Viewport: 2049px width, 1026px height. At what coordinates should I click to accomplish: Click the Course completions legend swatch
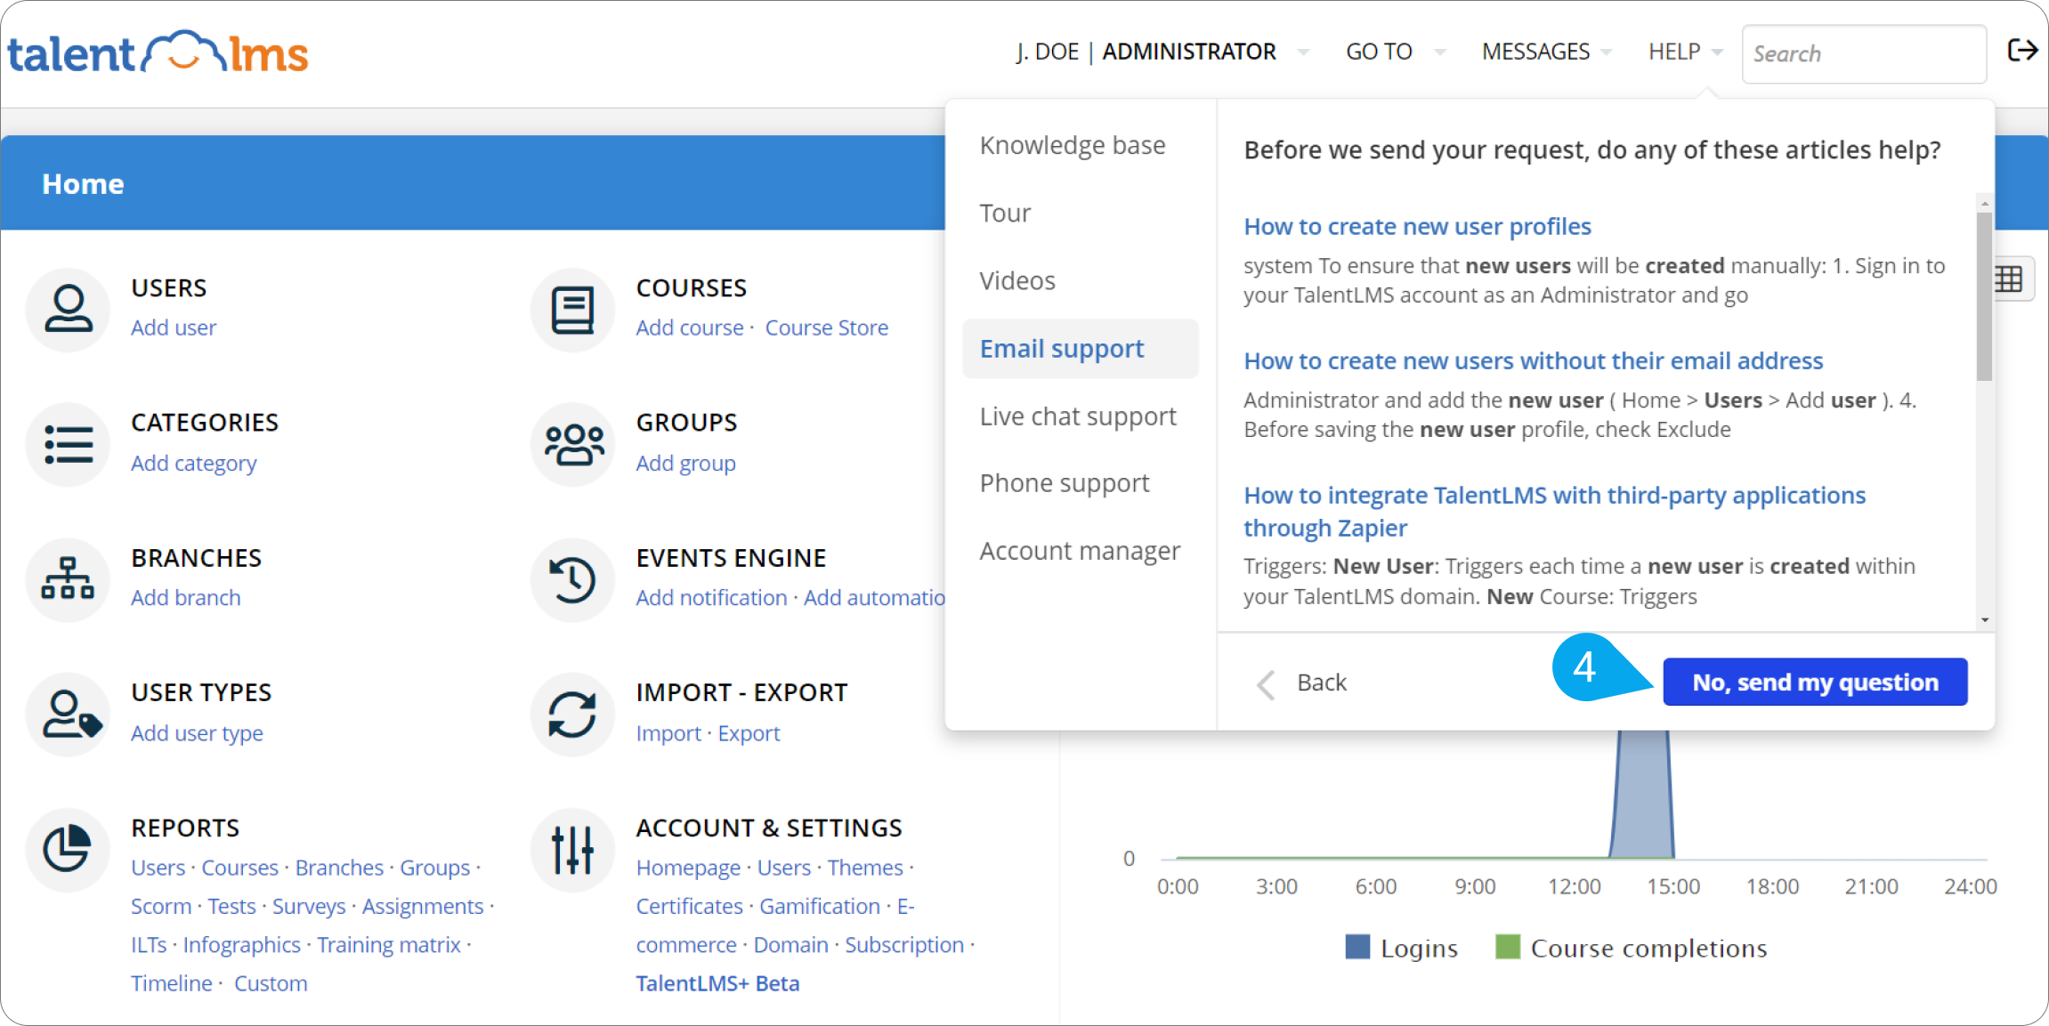point(1508,947)
